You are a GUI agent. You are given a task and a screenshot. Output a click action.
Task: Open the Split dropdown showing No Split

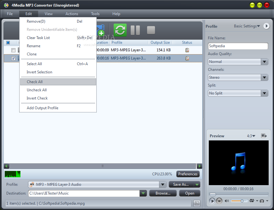tap(264, 93)
